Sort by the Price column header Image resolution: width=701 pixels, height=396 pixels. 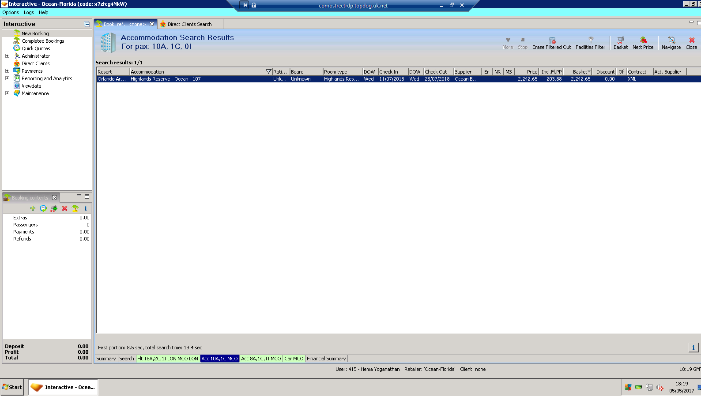pyautogui.click(x=526, y=72)
